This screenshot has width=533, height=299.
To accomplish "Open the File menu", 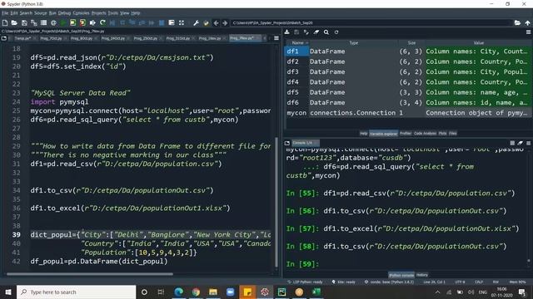I will (x=5, y=13).
